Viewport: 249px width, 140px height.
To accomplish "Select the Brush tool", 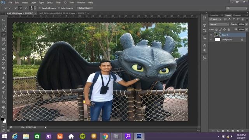I will (x=4, y=54).
